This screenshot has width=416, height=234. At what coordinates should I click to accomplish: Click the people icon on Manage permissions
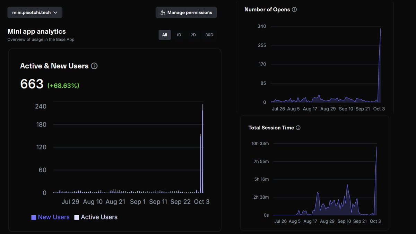(162, 12)
